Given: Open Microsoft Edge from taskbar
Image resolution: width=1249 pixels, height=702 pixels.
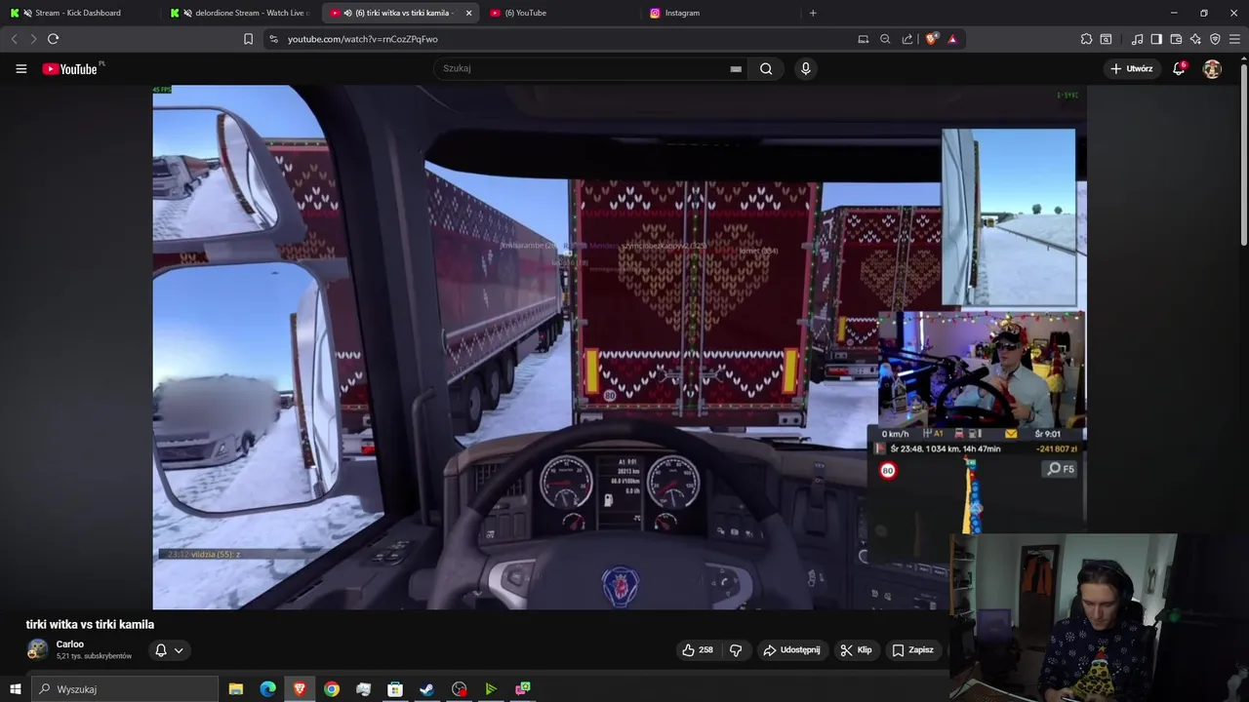Looking at the screenshot, I should click(x=267, y=689).
